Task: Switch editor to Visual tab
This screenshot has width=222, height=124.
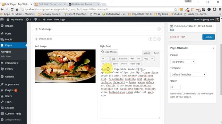Action: 147,53
